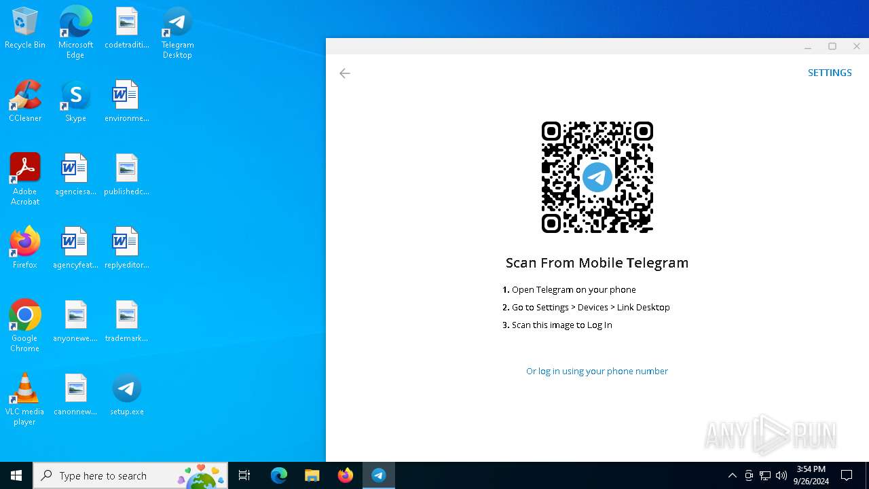This screenshot has height=489, width=869.
Task: Click step 'Open Telegram on your phone'
Action: 574,289
